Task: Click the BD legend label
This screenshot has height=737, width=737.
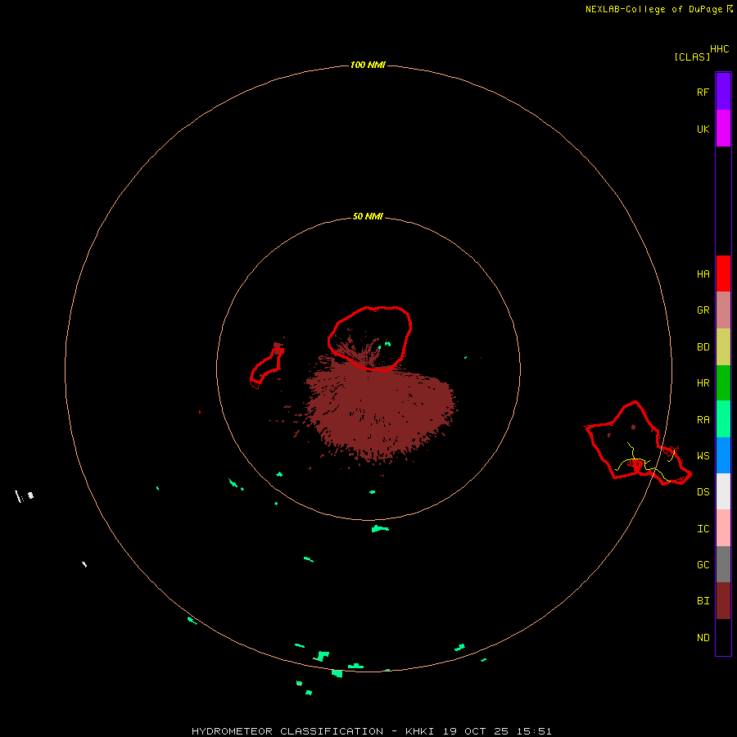Action: pos(703,347)
